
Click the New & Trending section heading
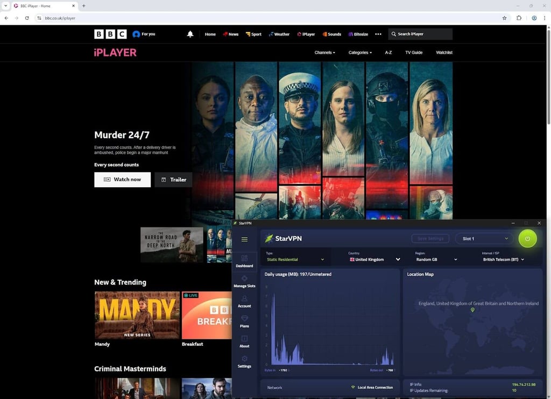tap(120, 282)
